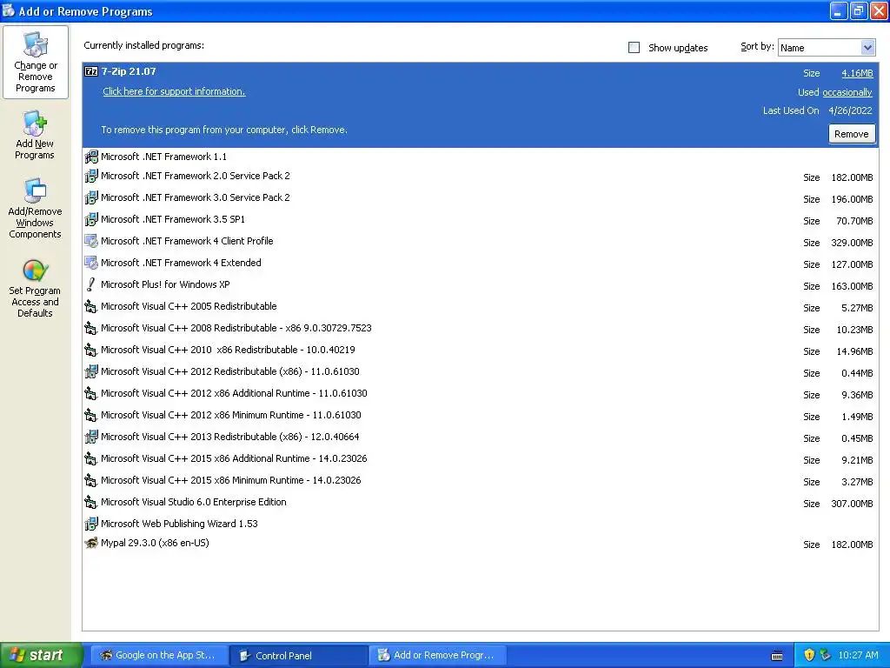Select Change or Remove Programs sidebar icon
The image size is (890, 668).
click(x=35, y=62)
